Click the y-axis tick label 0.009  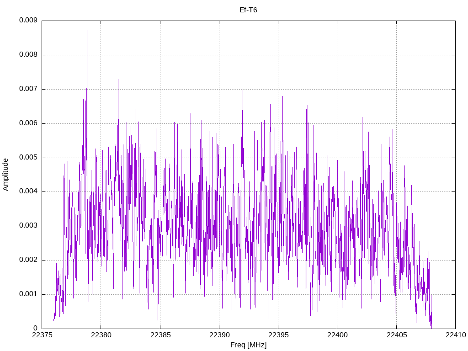click(x=28, y=20)
